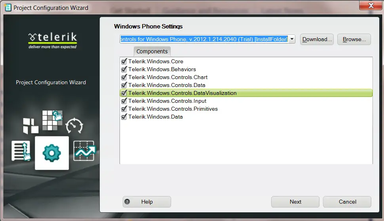Click the chart with trend arrow icon
Image resolution: width=384 pixels, height=221 pixels.
84,151
